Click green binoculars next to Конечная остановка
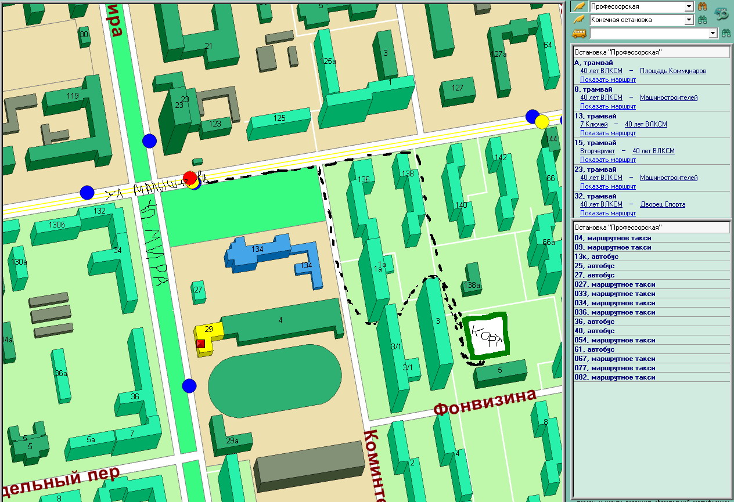Screen dimensions: 734x502 point(703,20)
